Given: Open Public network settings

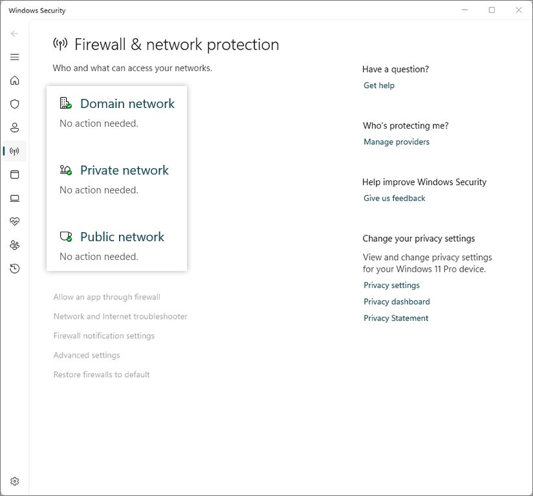Looking at the screenshot, I should 122,237.
